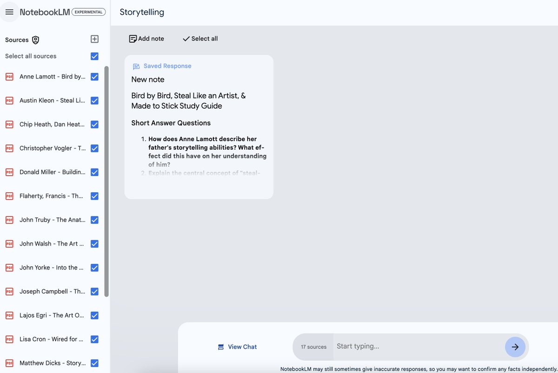The image size is (558, 373).
Task: Click the View Chat link
Action: tap(237, 347)
